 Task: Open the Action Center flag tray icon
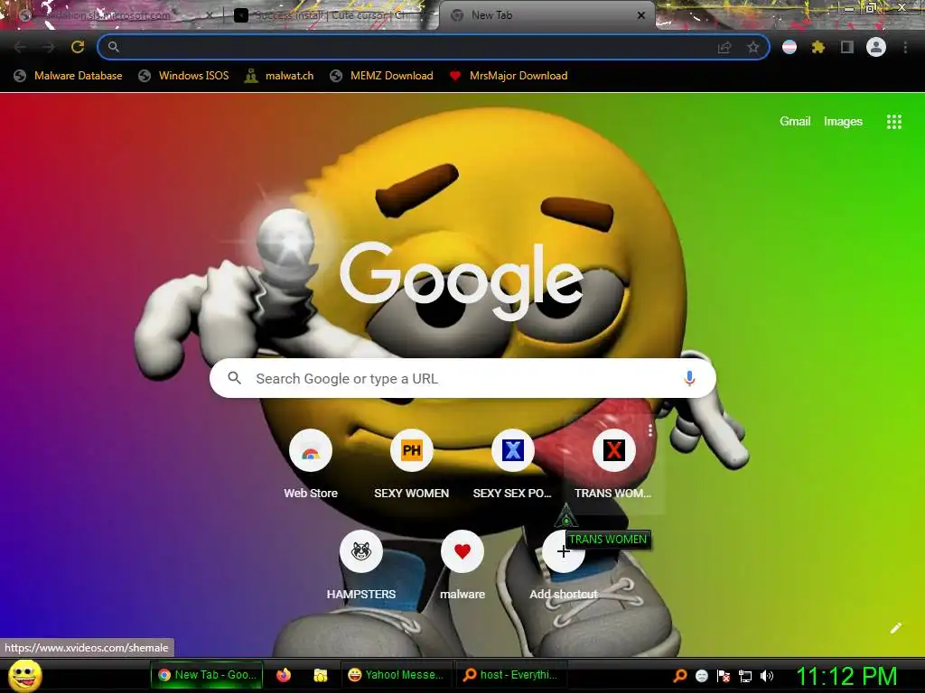[x=724, y=676]
